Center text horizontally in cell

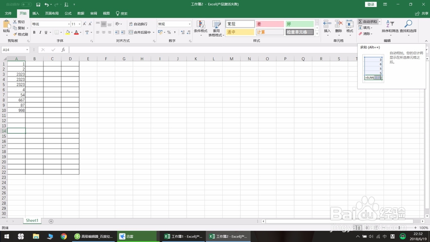click(x=104, y=32)
